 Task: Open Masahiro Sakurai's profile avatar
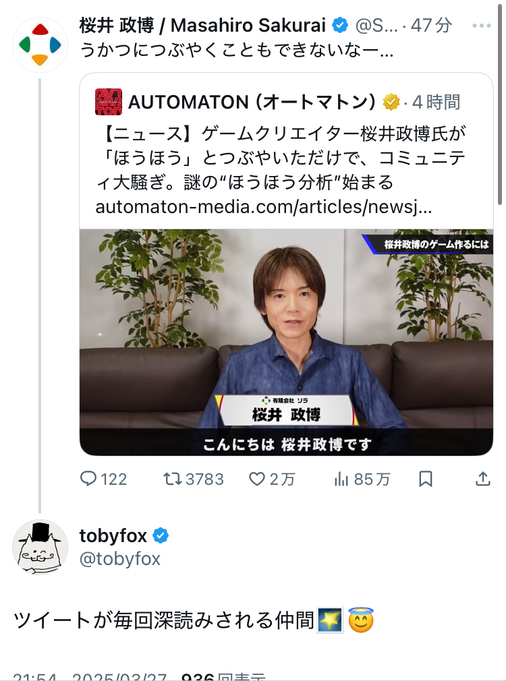pos(40,45)
